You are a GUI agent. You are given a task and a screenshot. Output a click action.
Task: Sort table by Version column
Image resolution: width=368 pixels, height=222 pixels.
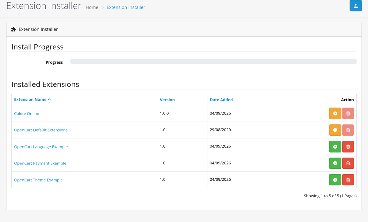pos(167,100)
